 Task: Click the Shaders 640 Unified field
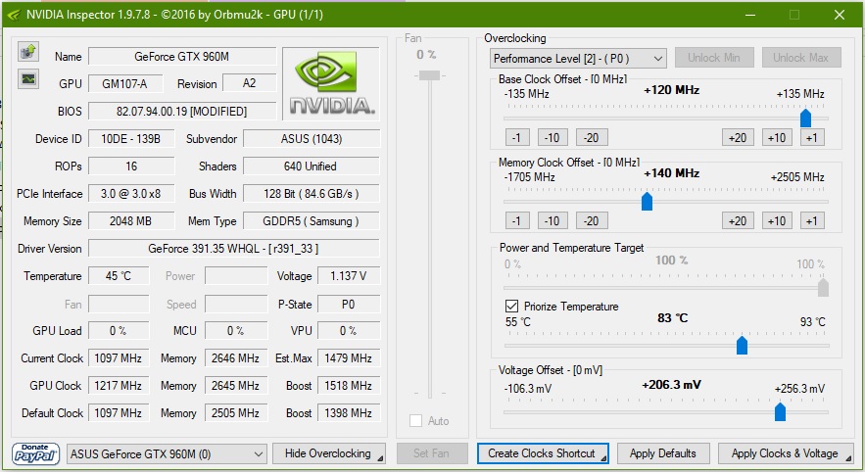coord(312,166)
